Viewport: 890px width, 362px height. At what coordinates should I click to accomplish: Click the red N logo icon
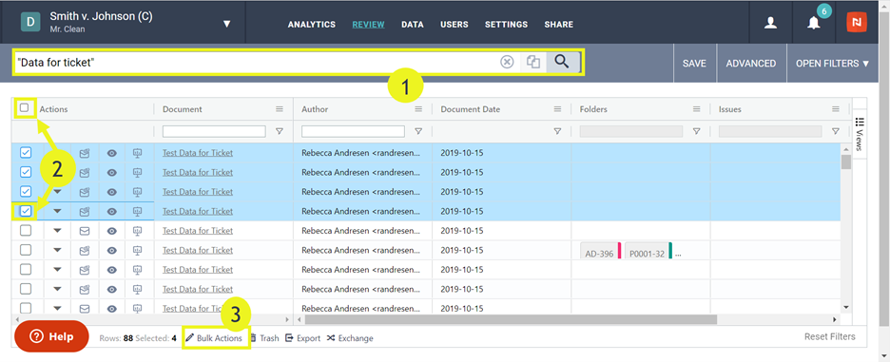coord(857,23)
